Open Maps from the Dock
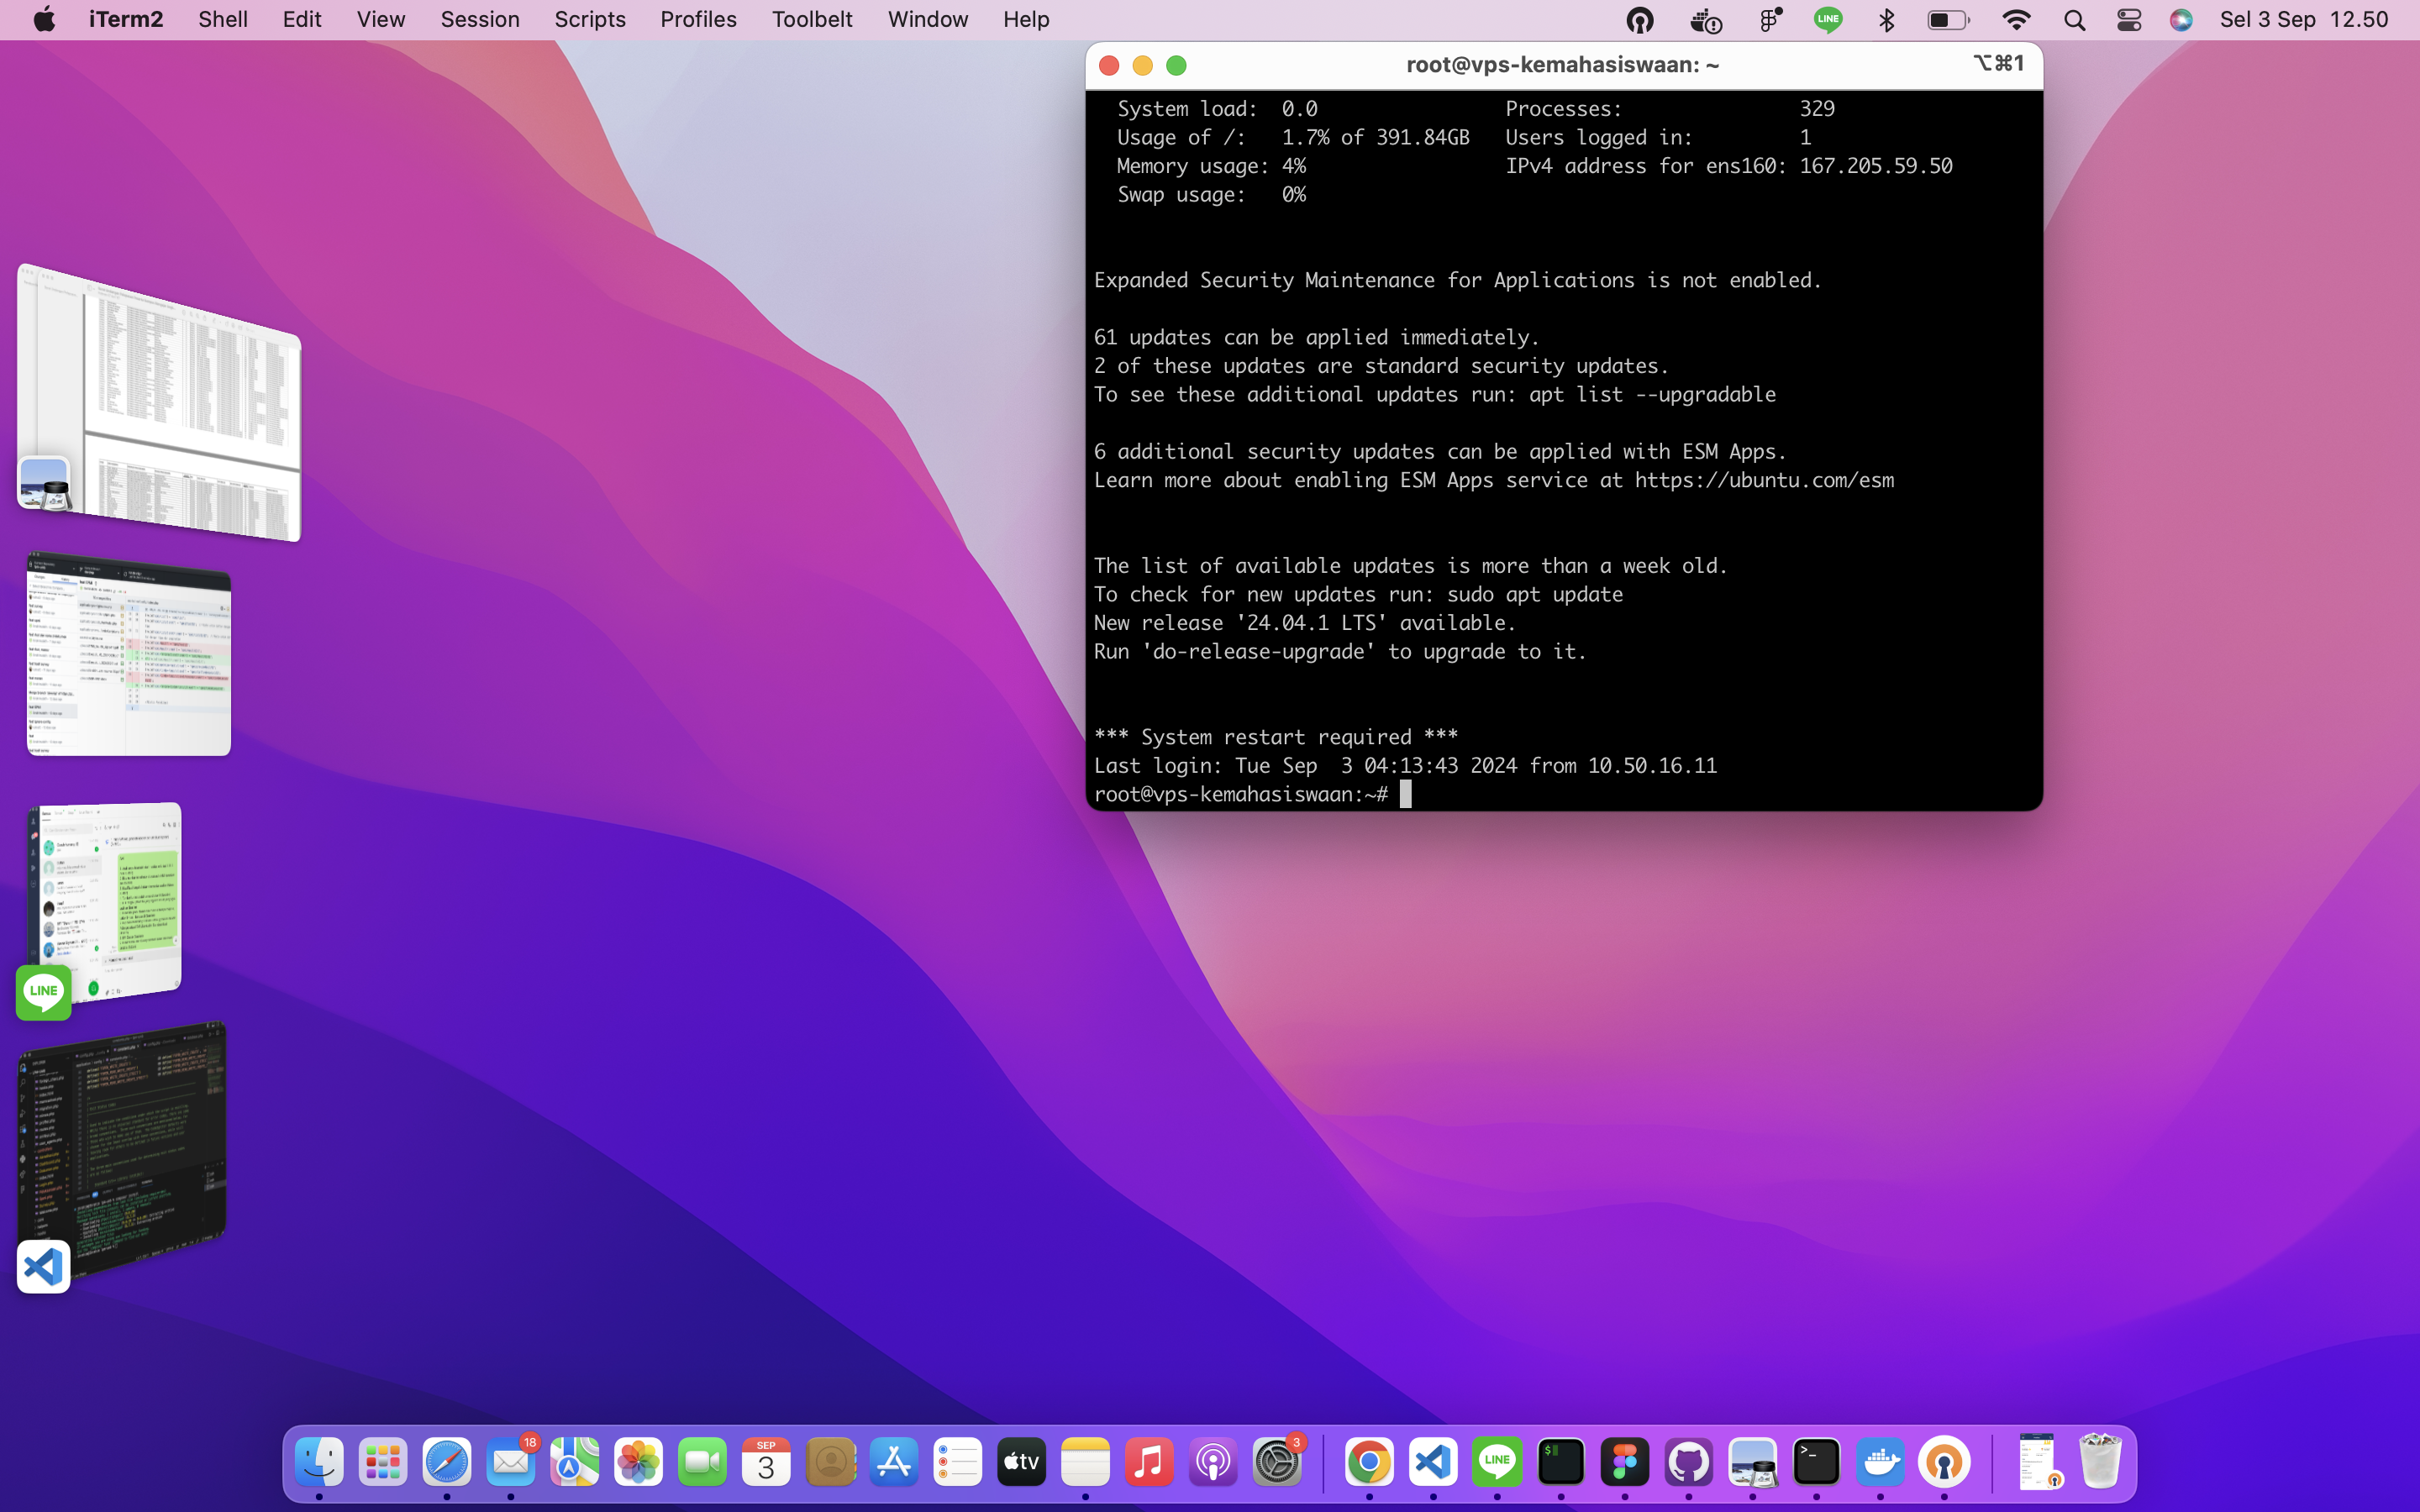 coord(575,1462)
